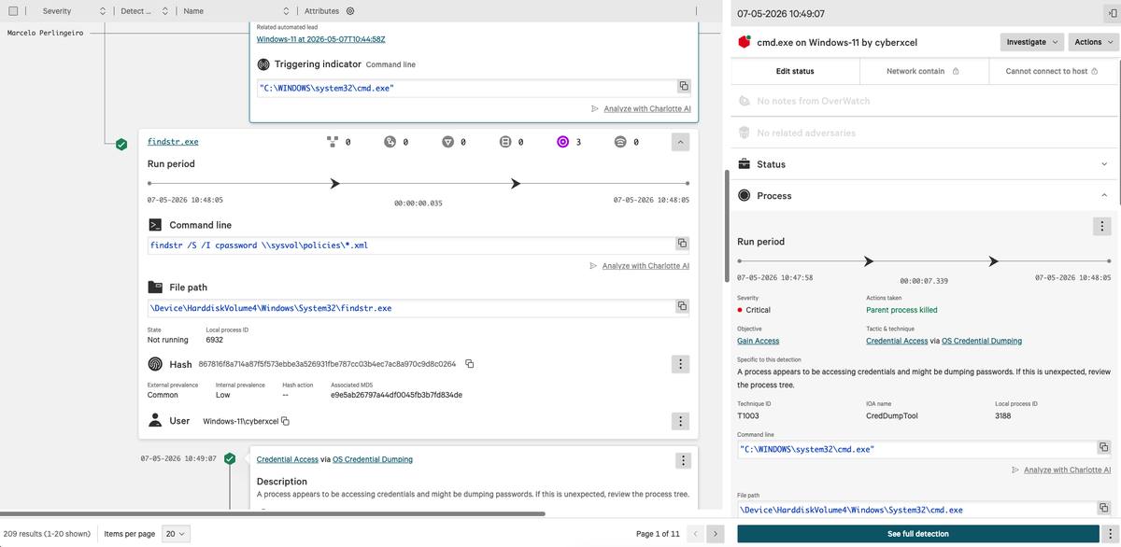Click the CredDumpTool IOA name value

pos(892,415)
